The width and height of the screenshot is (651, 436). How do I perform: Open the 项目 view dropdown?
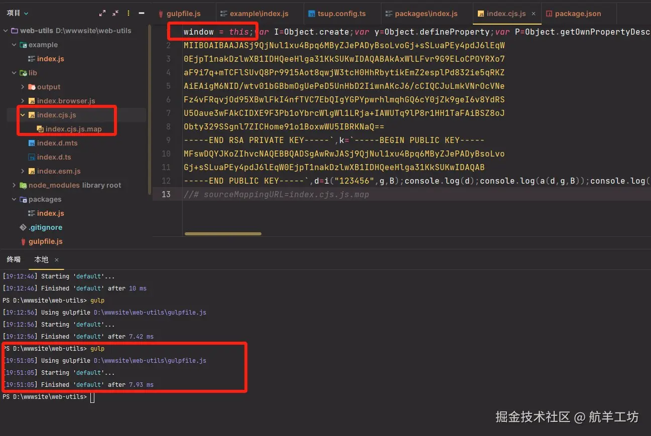[x=18, y=13]
